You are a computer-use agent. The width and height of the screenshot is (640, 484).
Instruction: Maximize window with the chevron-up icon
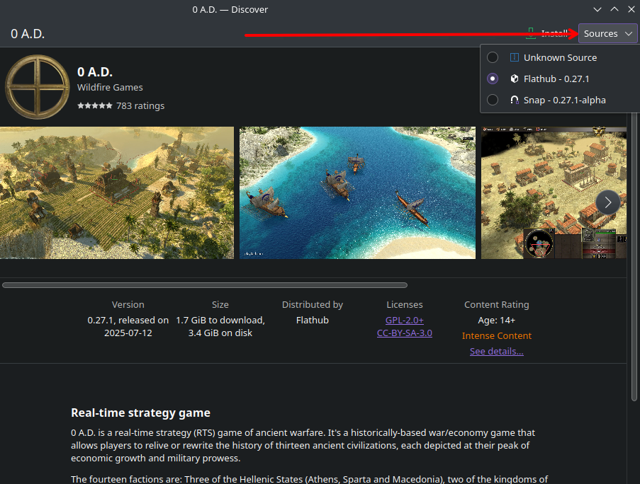pyautogui.click(x=614, y=9)
